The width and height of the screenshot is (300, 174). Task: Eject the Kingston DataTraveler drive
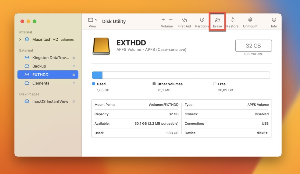[x=74, y=58]
